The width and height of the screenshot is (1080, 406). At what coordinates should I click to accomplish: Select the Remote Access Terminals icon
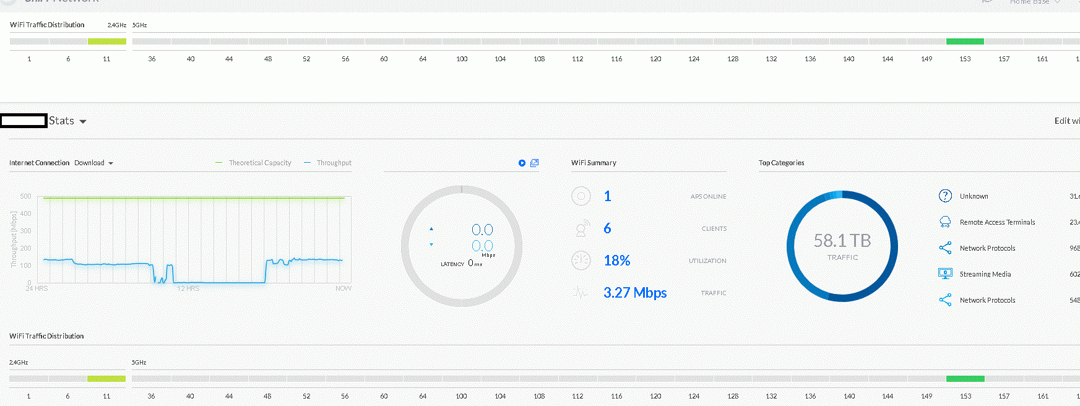tap(945, 222)
